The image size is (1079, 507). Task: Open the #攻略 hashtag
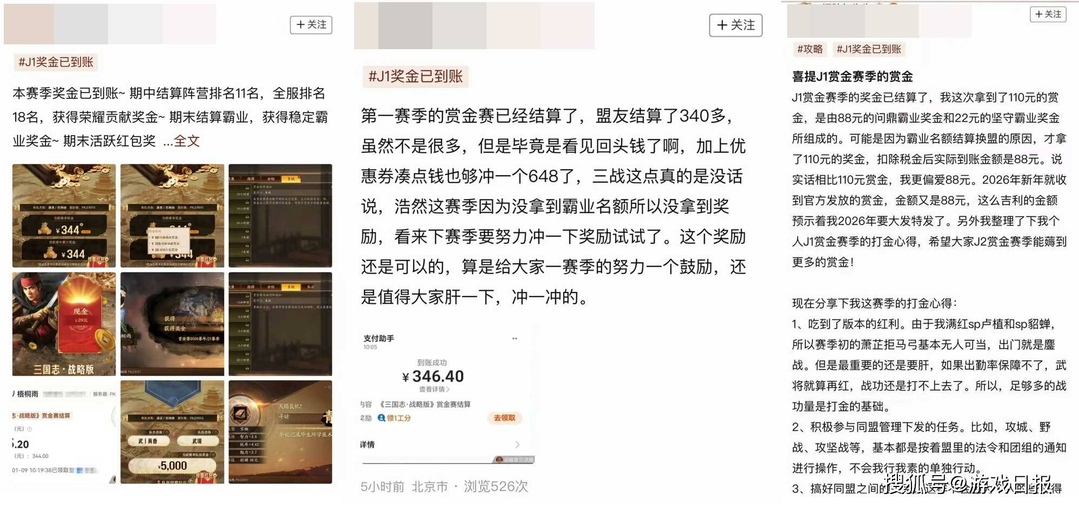810,49
